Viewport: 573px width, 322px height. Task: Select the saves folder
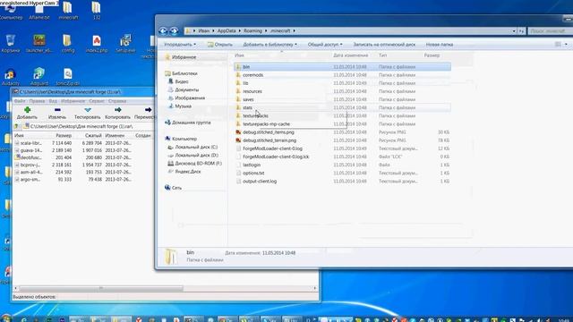[248, 99]
